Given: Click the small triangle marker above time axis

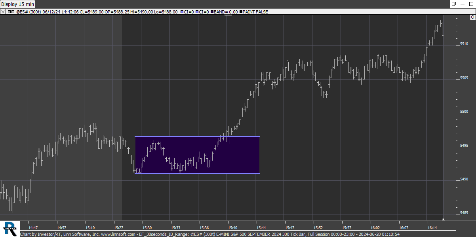Looking at the screenshot, I should click(x=443, y=219).
